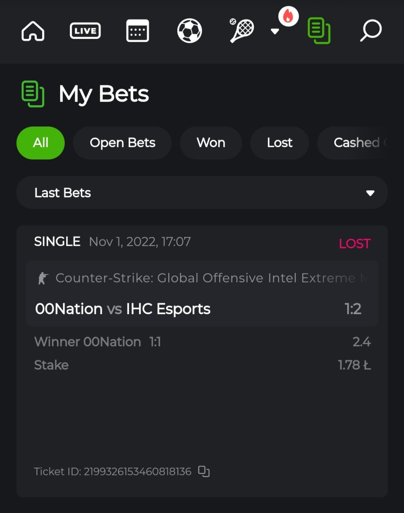The image size is (404, 513).
Task: Open the LIVE betting section
Action: point(85,31)
